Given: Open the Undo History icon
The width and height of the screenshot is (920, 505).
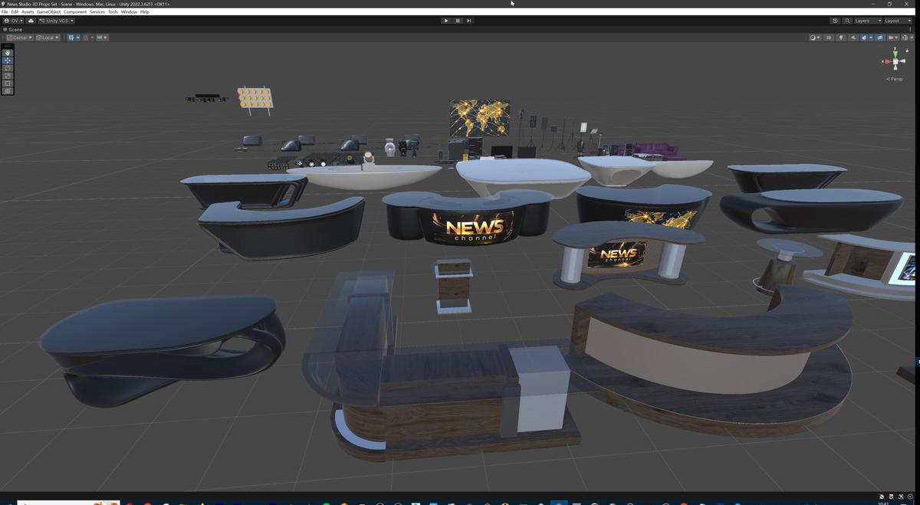Looking at the screenshot, I should [835, 21].
